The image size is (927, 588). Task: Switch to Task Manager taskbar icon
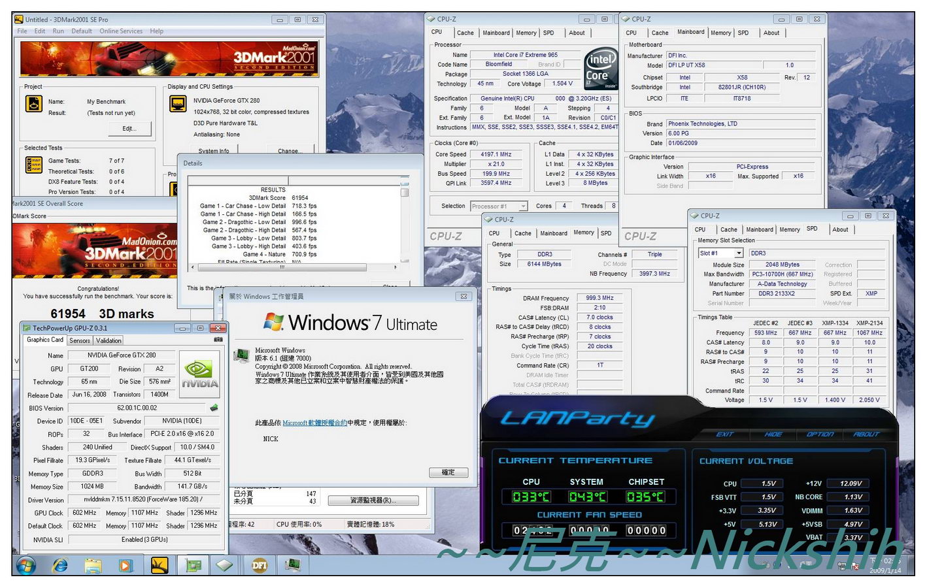click(293, 565)
